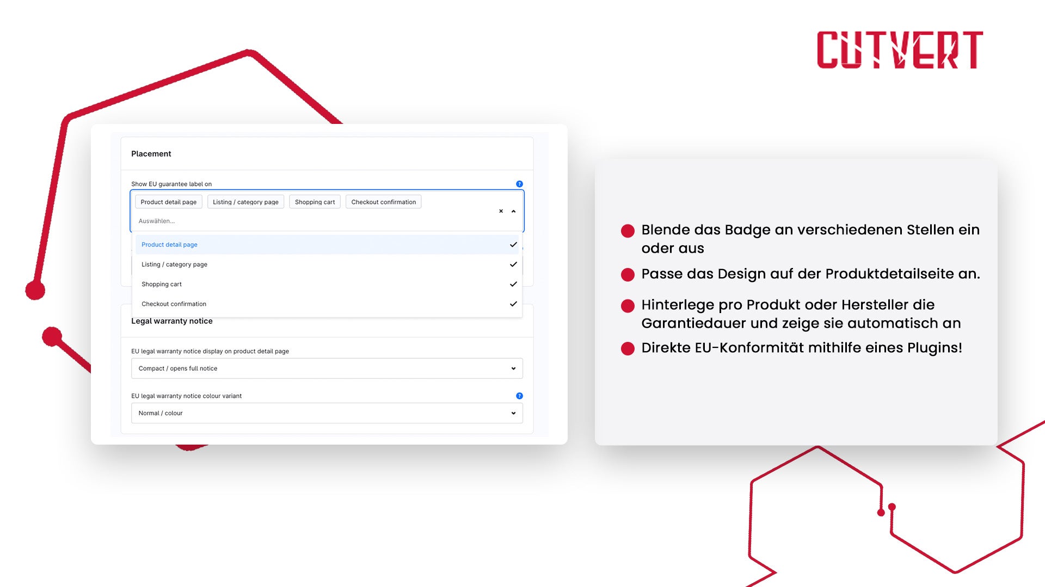This screenshot has width=1045, height=587.
Task: Clear all selected placements with the x icon
Action: click(x=501, y=211)
